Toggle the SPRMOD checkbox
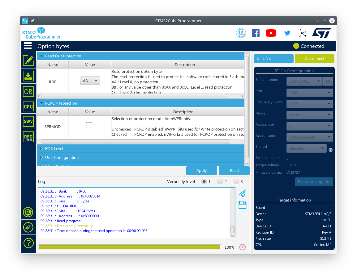The height and width of the screenshot is (278, 357). [89, 125]
